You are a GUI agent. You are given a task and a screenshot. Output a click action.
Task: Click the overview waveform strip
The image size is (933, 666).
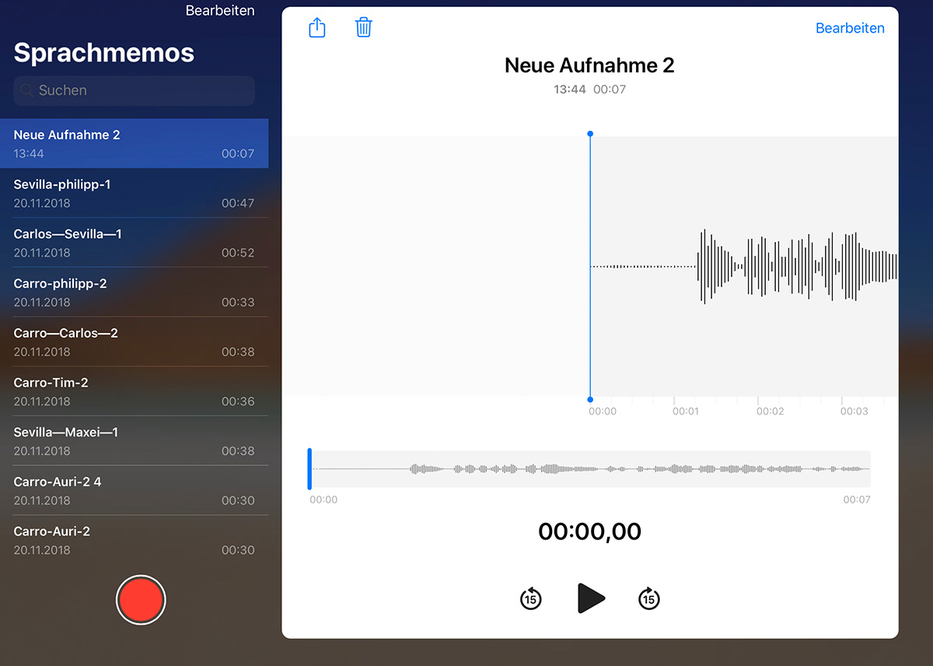(590, 468)
